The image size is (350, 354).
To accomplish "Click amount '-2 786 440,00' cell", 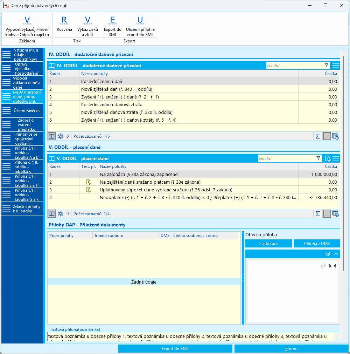I will pyautogui.click(x=318, y=197).
